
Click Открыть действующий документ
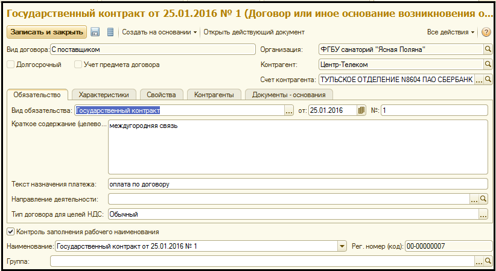[x=254, y=32]
